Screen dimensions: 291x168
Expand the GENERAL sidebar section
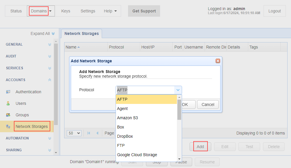coord(50,44)
